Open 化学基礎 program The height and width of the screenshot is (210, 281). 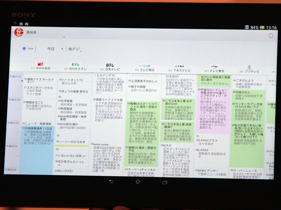[73, 103]
